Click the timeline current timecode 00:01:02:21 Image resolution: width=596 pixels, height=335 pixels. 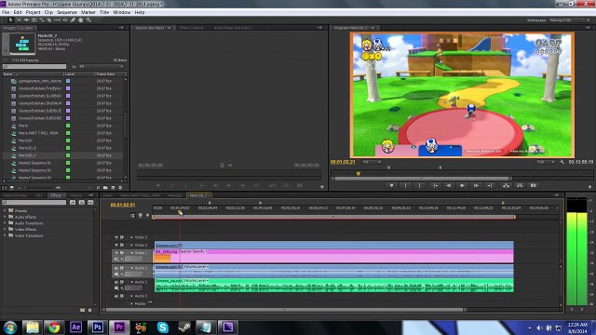pos(123,205)
